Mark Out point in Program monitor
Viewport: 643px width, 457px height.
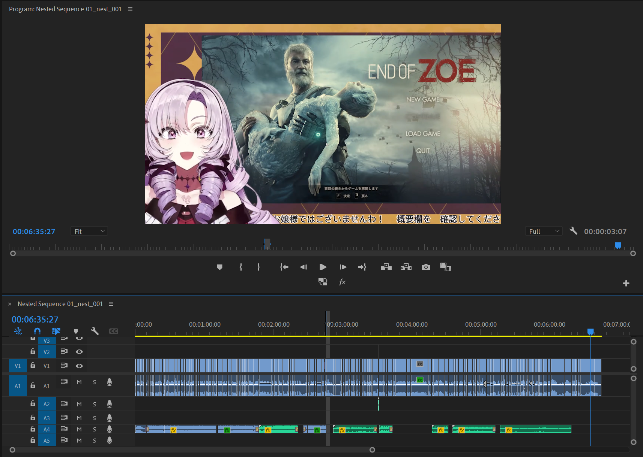[x=258, y=267]
